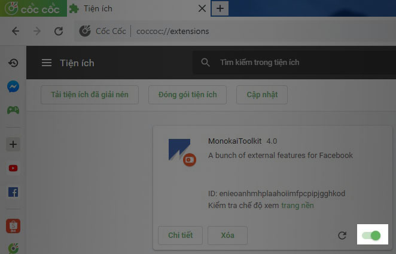Expand the Tiện ích hamburger menu

(47, 63)
